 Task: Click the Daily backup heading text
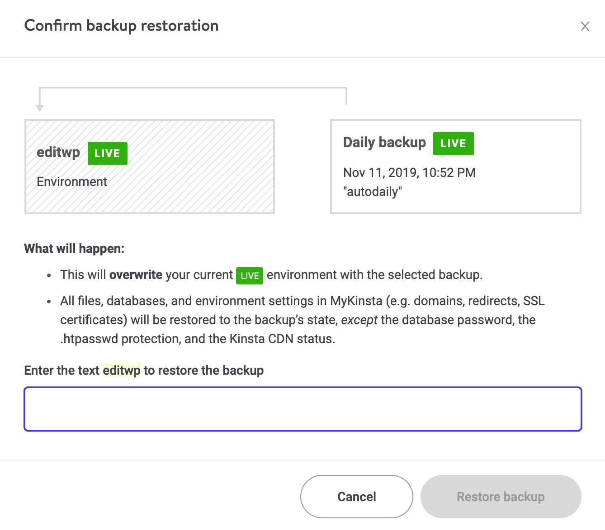pos(384,142)
